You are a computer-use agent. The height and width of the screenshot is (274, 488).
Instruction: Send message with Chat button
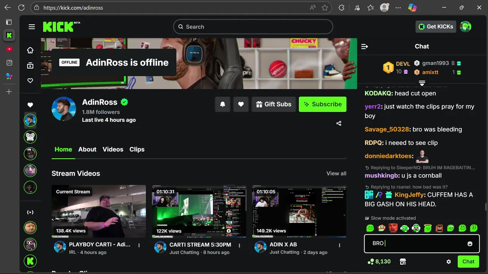(x=468, y=261)
